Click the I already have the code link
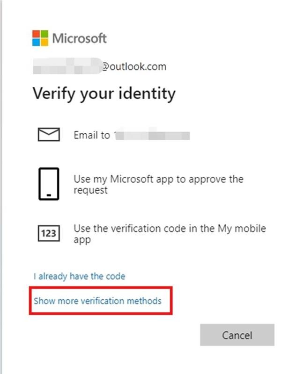This screenshot has height=374, width=304. (x=79, y=276)
